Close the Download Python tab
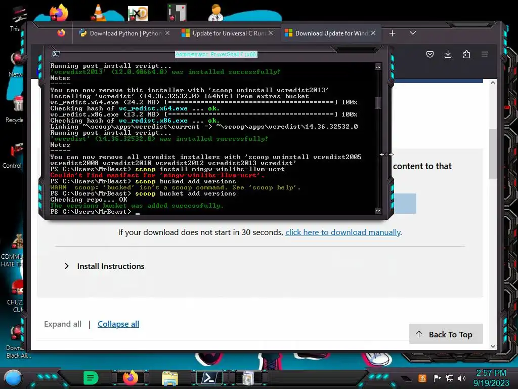Screen dimensions: 518x389 coord(167,33)
